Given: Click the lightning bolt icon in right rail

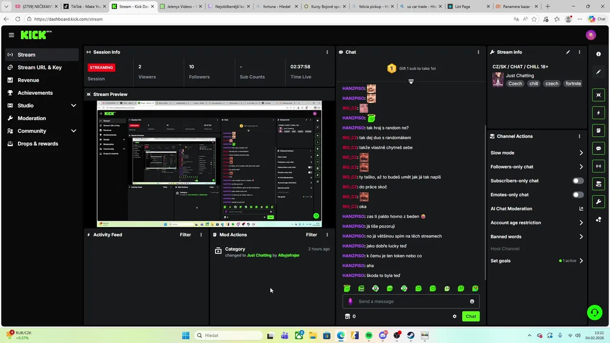Looking at the screenshot, I should pyautogui.click(x=599, y=112).
